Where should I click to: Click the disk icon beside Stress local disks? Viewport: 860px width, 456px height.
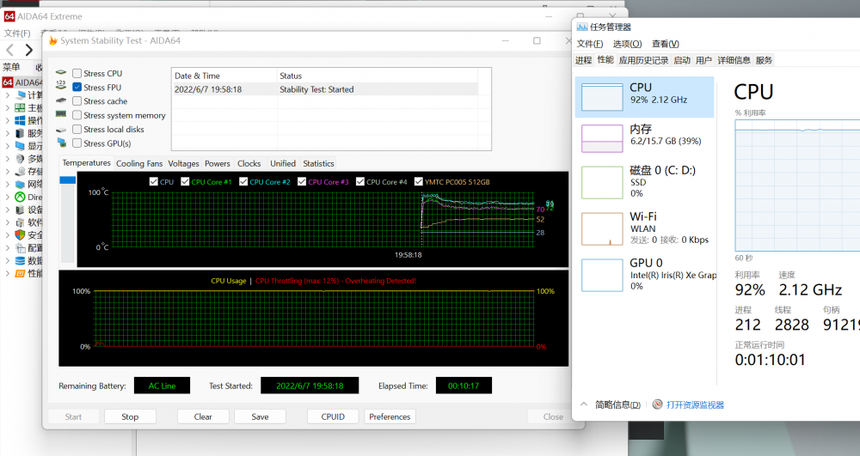point(61,130)
